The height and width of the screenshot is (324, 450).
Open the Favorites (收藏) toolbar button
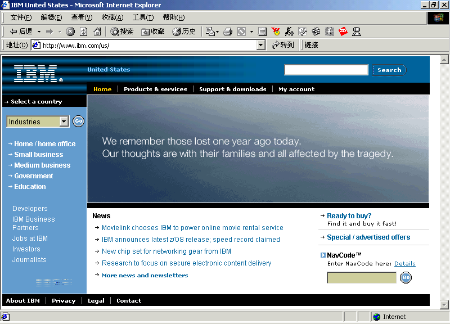coord(153,31)
